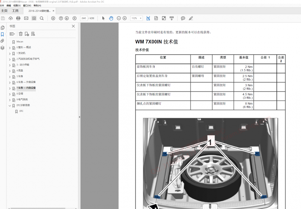Select the 'Macan' bookmark
The image size is (301, 209).
pos(20,42)
